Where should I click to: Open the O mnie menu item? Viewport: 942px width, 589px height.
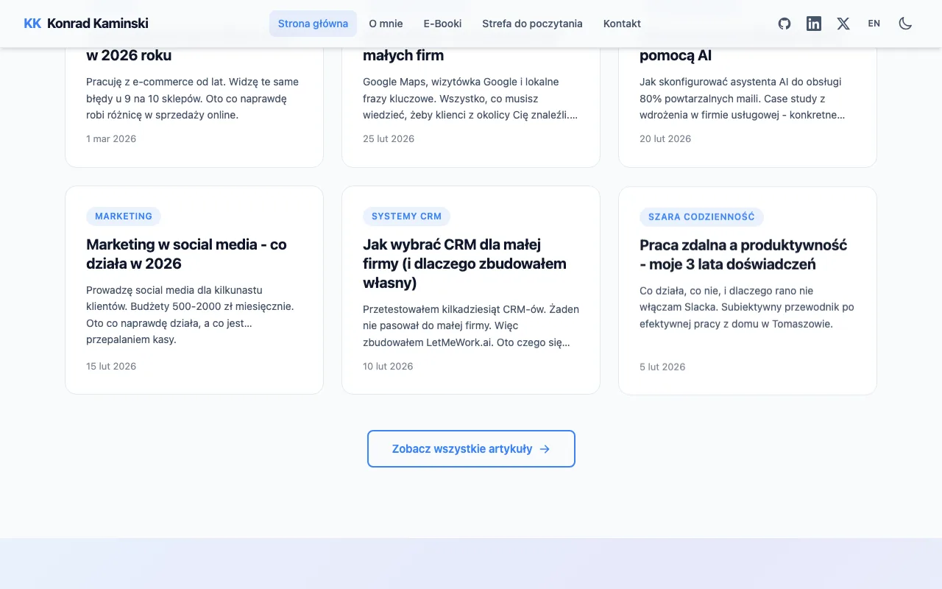click(386, 24)
